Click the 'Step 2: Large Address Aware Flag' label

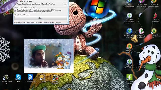25,8
